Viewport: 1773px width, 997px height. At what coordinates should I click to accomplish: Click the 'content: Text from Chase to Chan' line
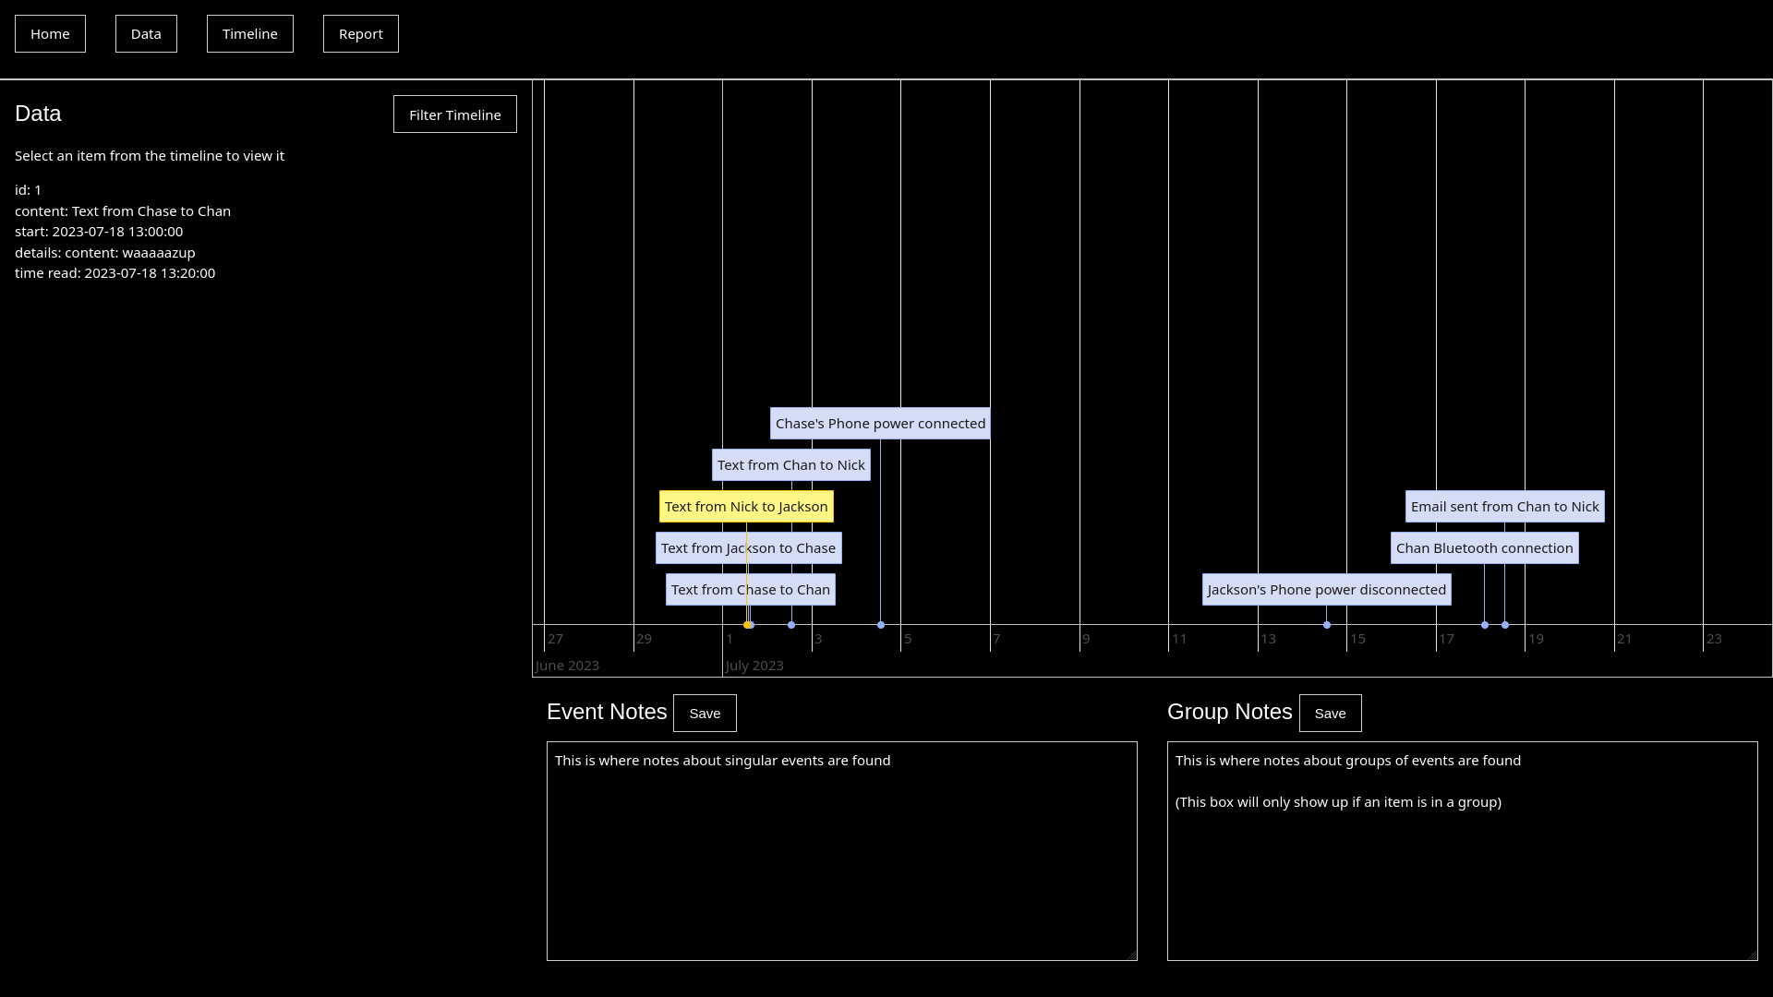[123, 211]
